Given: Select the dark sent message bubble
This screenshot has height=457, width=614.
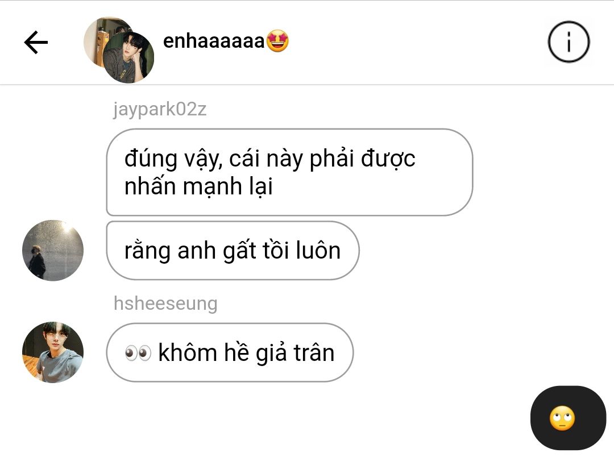Looking at the screenshot, I should click(x=568, y=418).
